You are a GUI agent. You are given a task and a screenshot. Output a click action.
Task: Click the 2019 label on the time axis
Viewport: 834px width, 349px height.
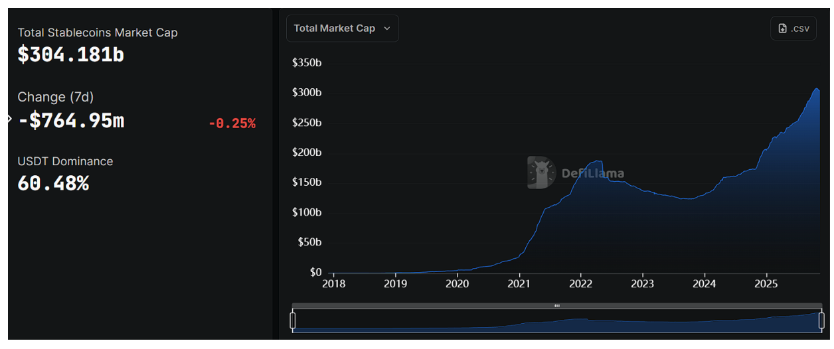pyautogui.click(x=395, y=284)
